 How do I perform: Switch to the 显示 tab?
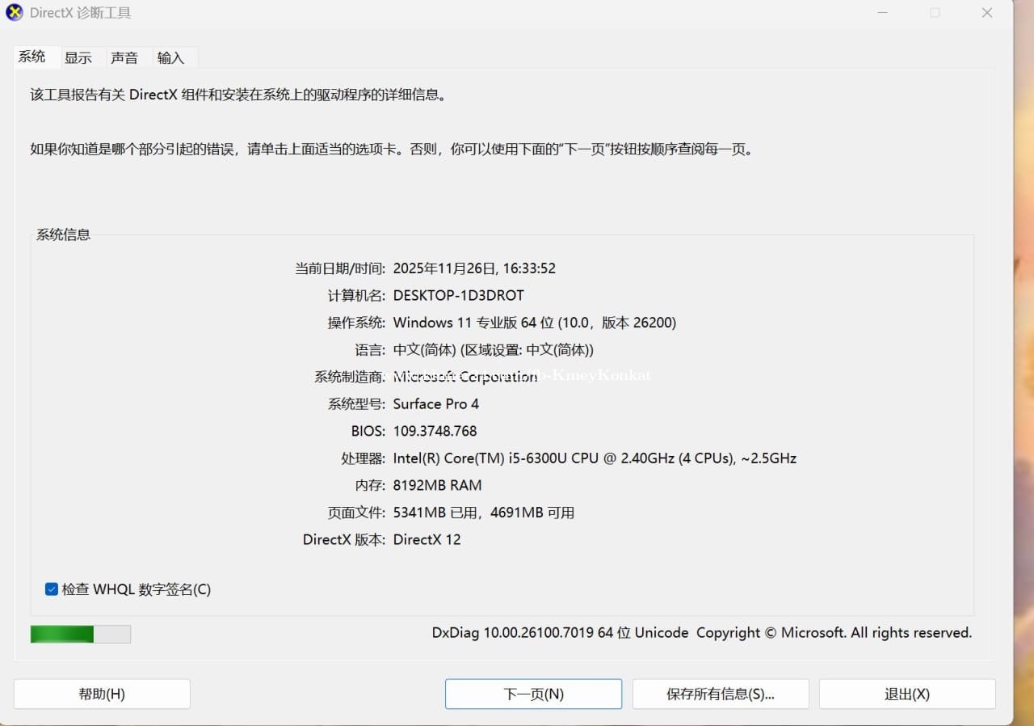(78, 57)
